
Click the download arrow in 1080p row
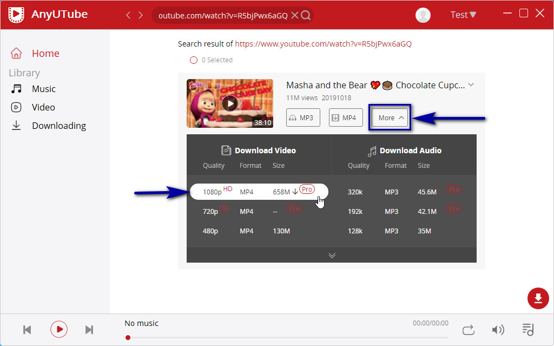[x=295, y=192]
